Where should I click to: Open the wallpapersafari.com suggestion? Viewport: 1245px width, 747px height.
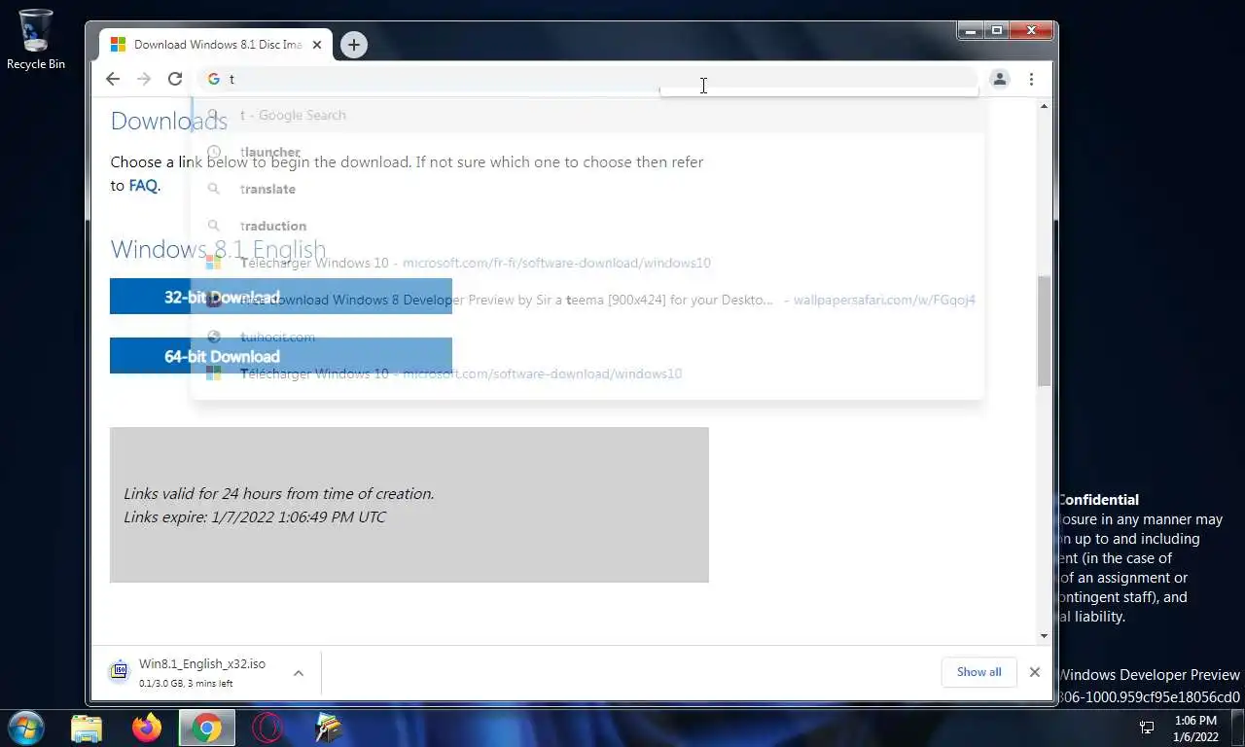pos(587,300)
